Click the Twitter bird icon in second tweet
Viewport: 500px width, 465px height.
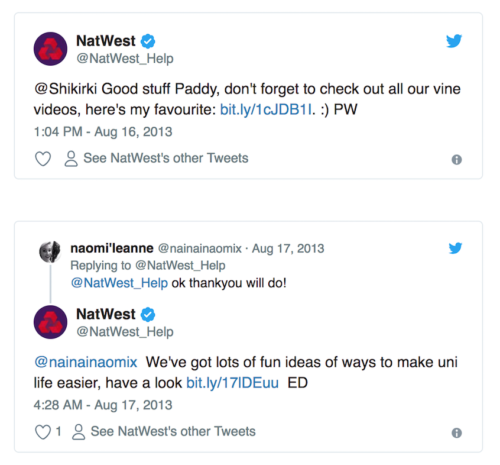[455, 248]
